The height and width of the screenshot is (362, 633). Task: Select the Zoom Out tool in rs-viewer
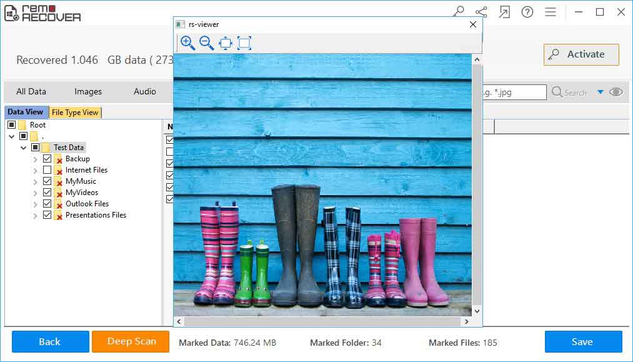pyautogui.click(x=206, y=43)
